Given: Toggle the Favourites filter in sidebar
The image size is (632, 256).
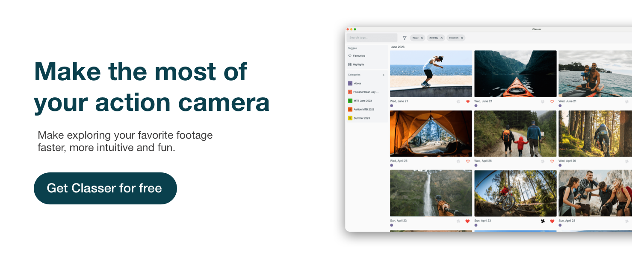Looking at the screenshot, I should (x=359, y=56).
